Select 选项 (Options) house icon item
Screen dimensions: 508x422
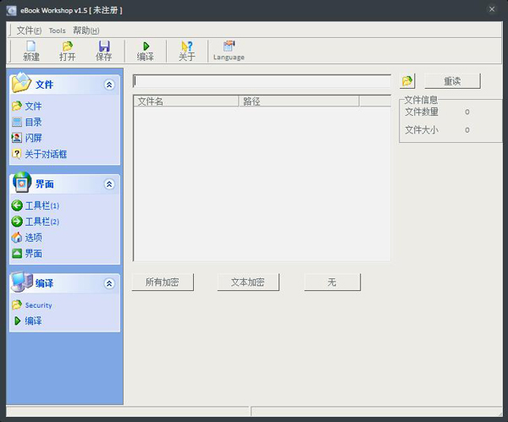(x=27, y=238)
